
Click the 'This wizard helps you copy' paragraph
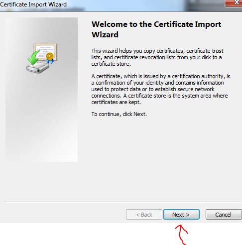(x=157, y=57)
